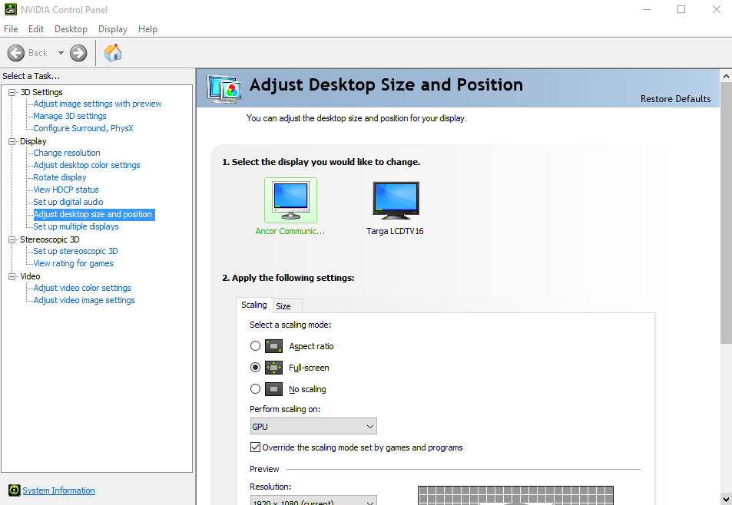
Task: Open the Display menu
Action: tap(113, 29)
